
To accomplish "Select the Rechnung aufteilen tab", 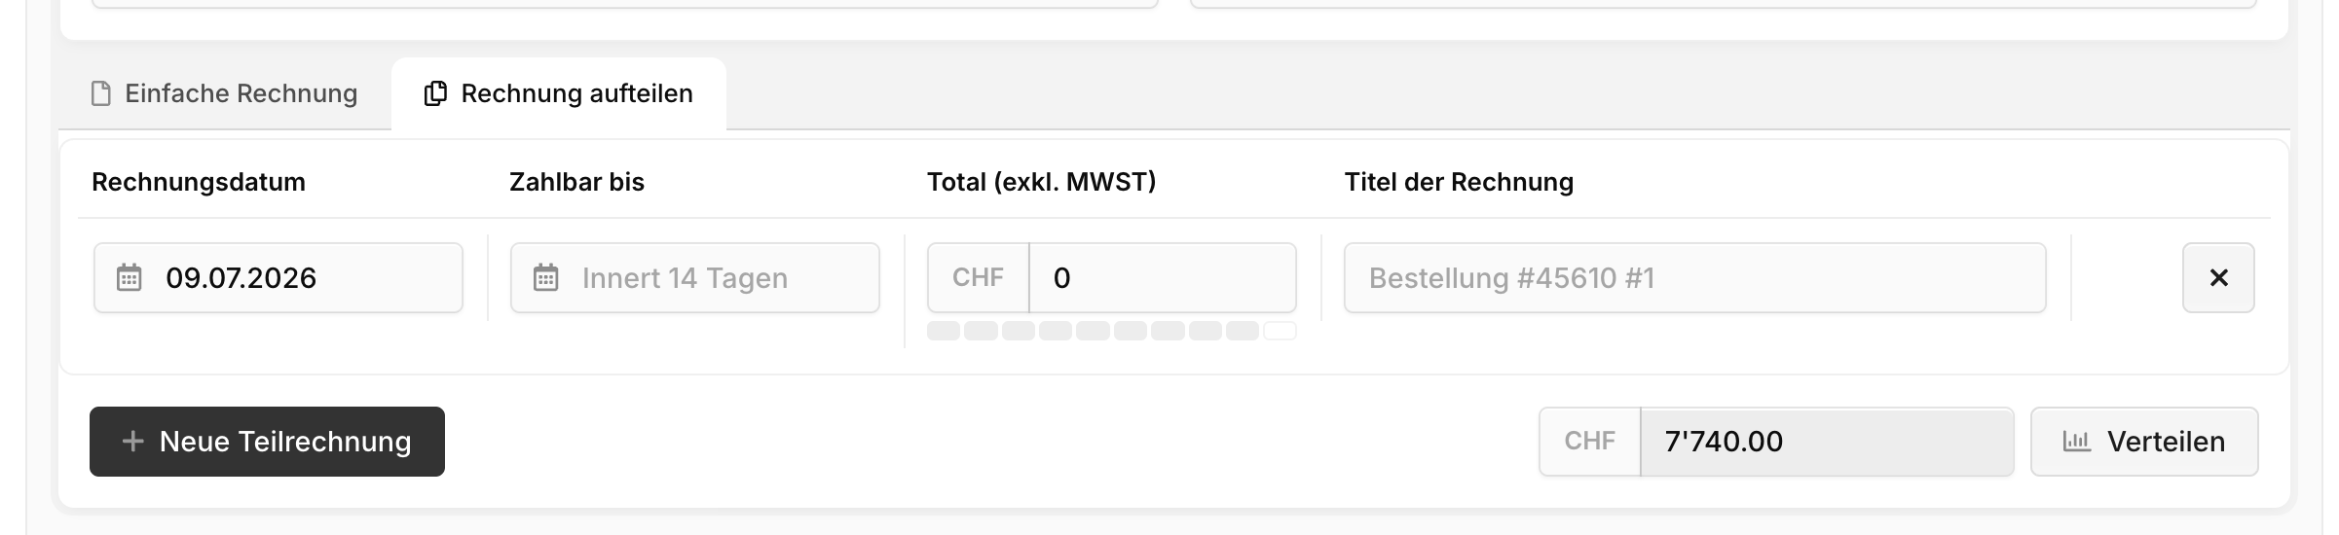I will 559,93.
